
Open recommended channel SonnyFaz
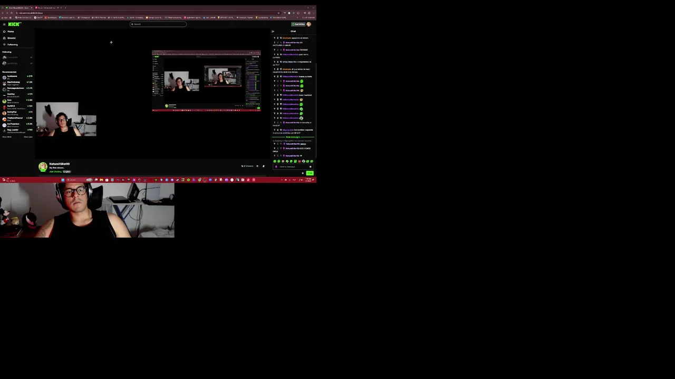17,113
